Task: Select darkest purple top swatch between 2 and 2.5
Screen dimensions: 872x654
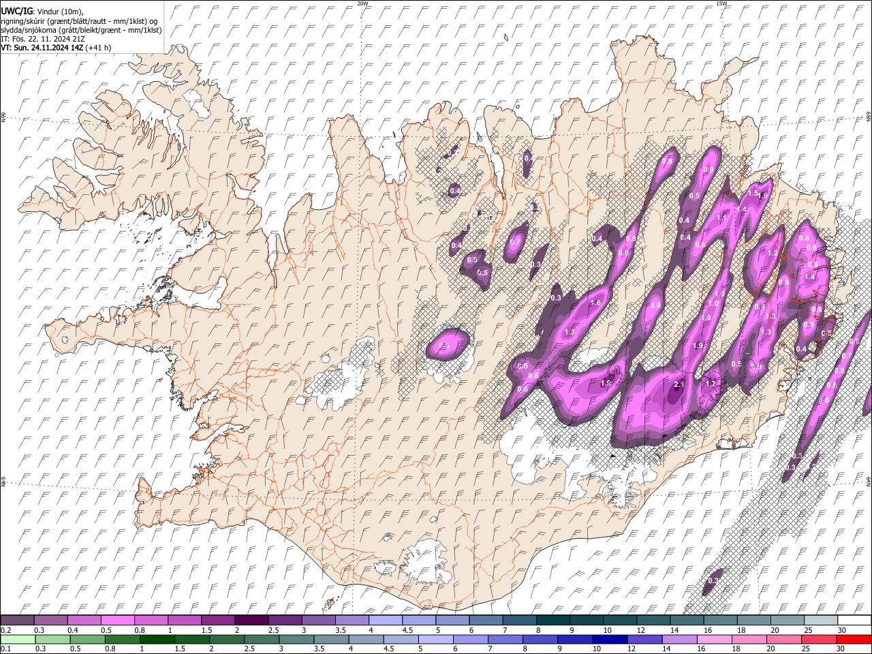Action: click(251, 621)
